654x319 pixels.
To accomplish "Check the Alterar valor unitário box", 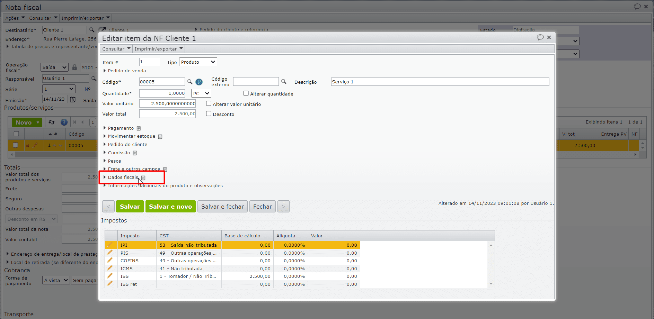I will (x=209, y=103).
